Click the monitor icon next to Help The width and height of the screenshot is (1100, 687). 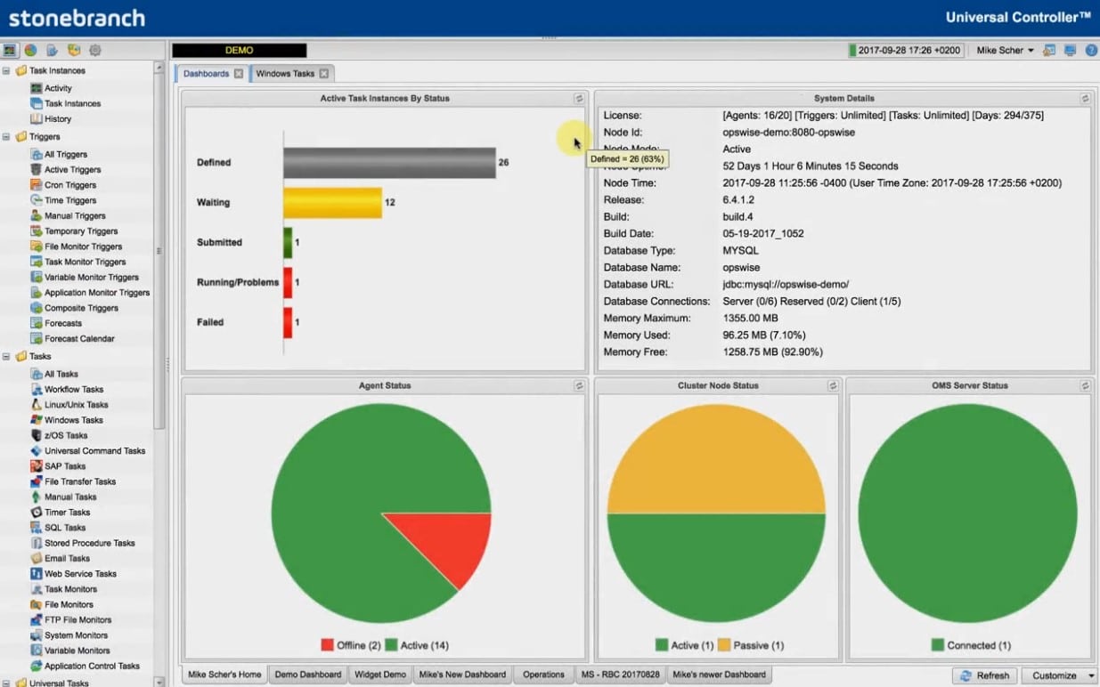point(1070,50)
